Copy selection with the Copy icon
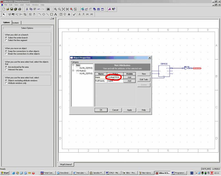Viewport: 221px width, 176px height. 31,9
